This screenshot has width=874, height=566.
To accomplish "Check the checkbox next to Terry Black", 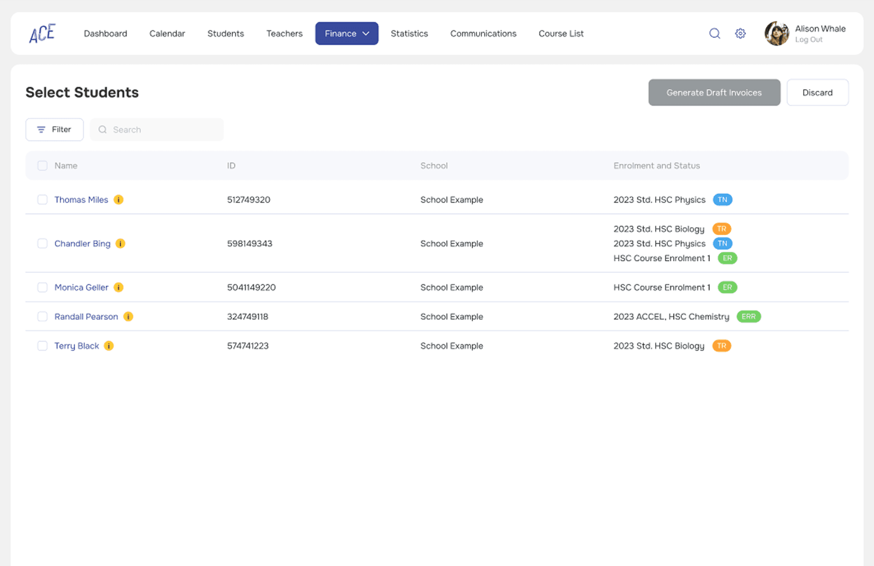I will (x=42, y=345).
